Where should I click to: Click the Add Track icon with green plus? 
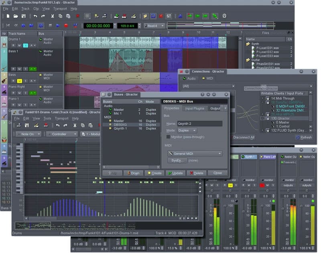116,16
